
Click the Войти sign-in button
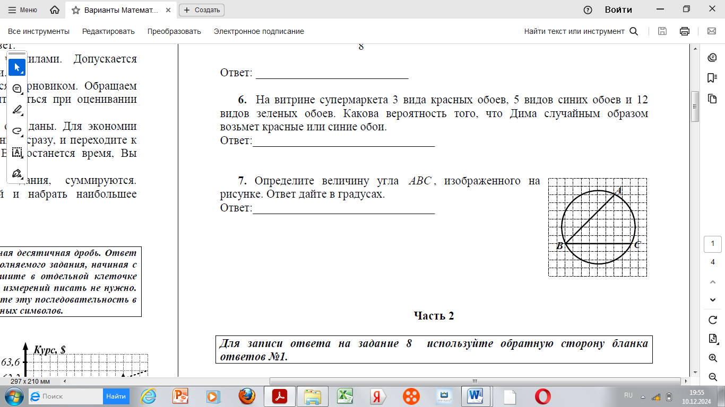[x=618, y=10]
